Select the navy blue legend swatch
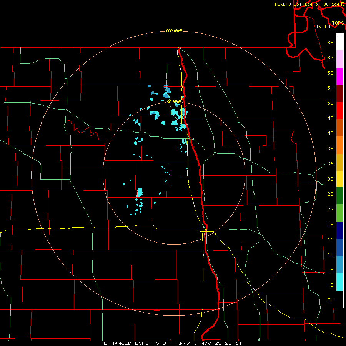346x346 pixels. coord(339,230)
